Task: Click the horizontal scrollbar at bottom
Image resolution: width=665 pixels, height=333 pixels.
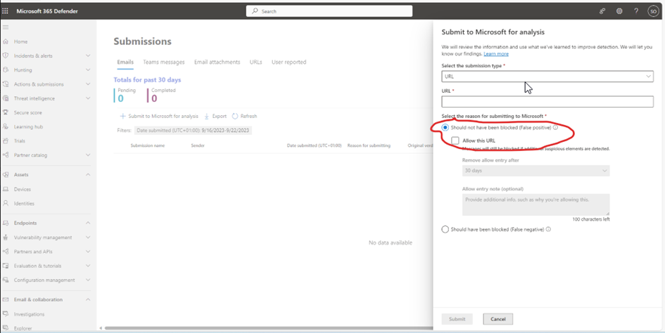Action: 269,328
